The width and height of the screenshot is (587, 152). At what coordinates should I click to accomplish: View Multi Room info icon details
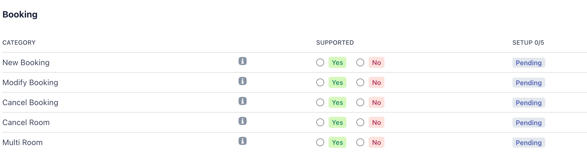pyautogui.click(x=242, y=141)
